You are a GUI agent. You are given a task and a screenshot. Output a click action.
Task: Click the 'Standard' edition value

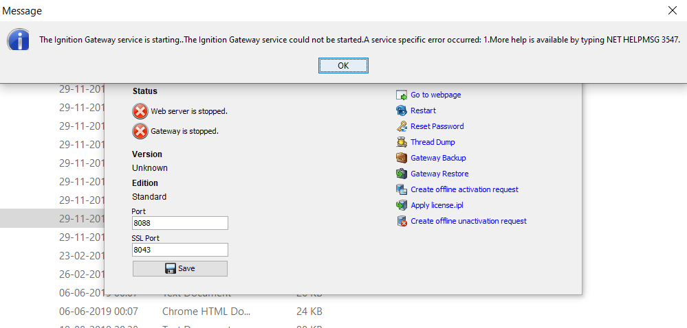click(x=149, y=197)
